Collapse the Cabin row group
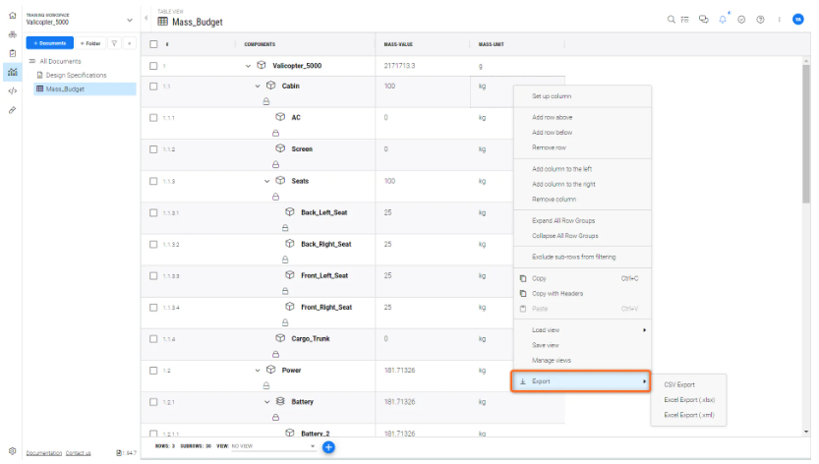 pos(258,86)
